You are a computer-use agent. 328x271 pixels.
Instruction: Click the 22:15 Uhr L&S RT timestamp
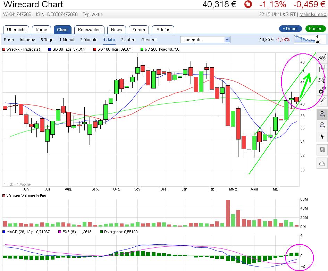coord(277,15)
